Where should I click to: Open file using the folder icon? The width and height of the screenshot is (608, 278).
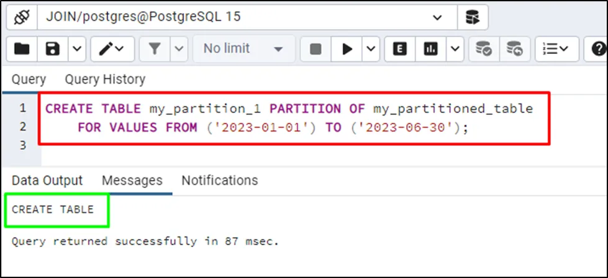coord(22,49)
